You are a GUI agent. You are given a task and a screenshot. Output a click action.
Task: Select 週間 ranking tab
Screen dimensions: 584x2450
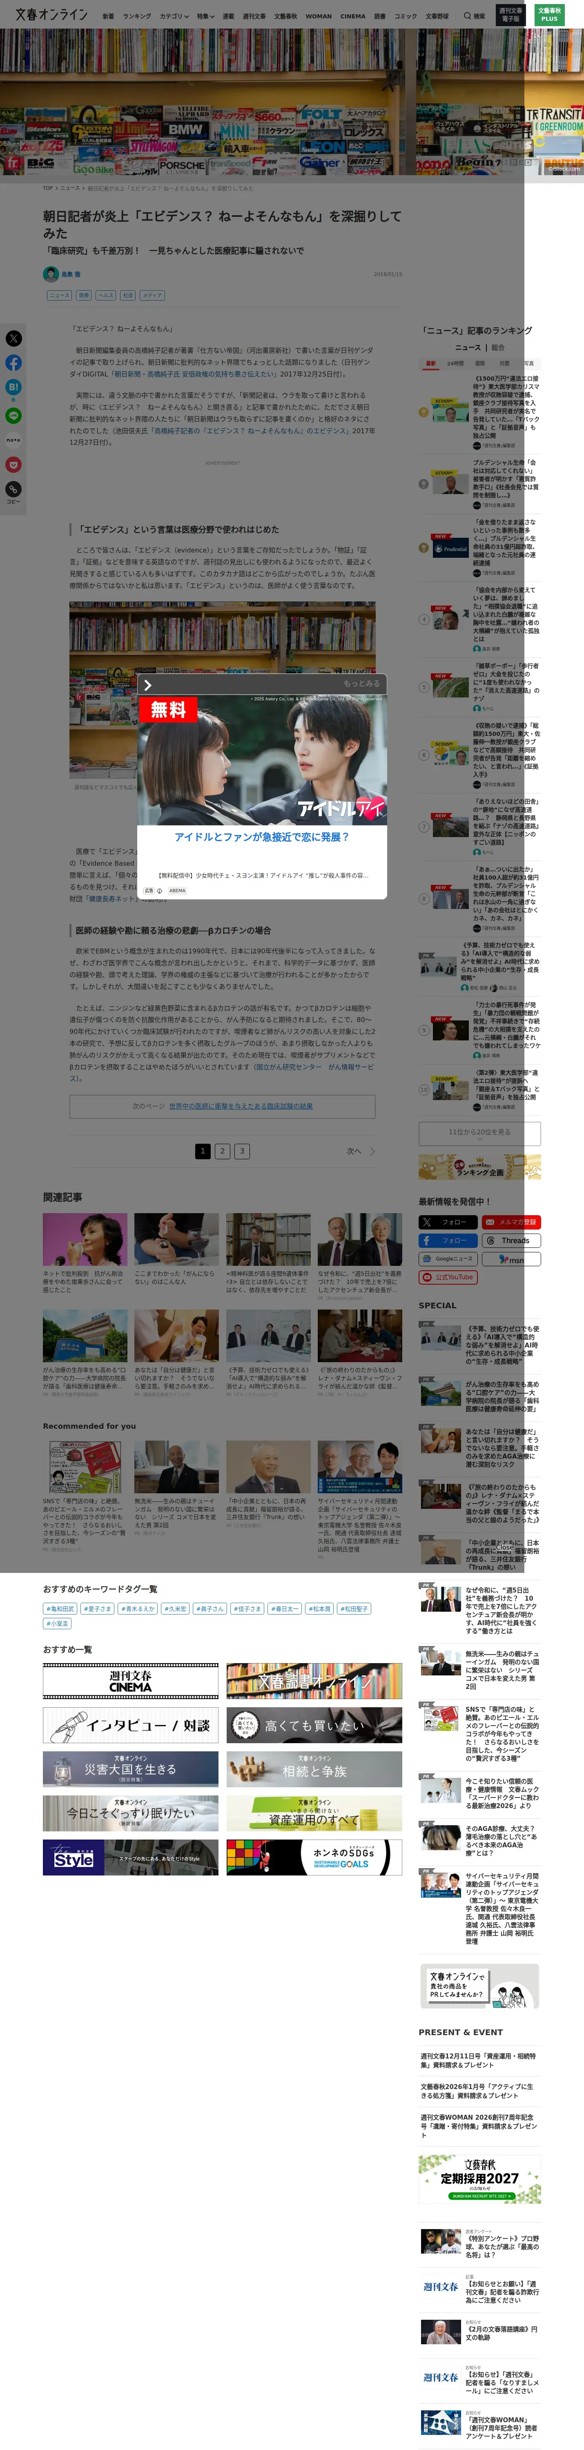[x=480, y=363]
